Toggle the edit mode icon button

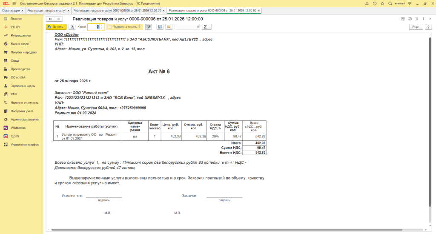[149, 27]
